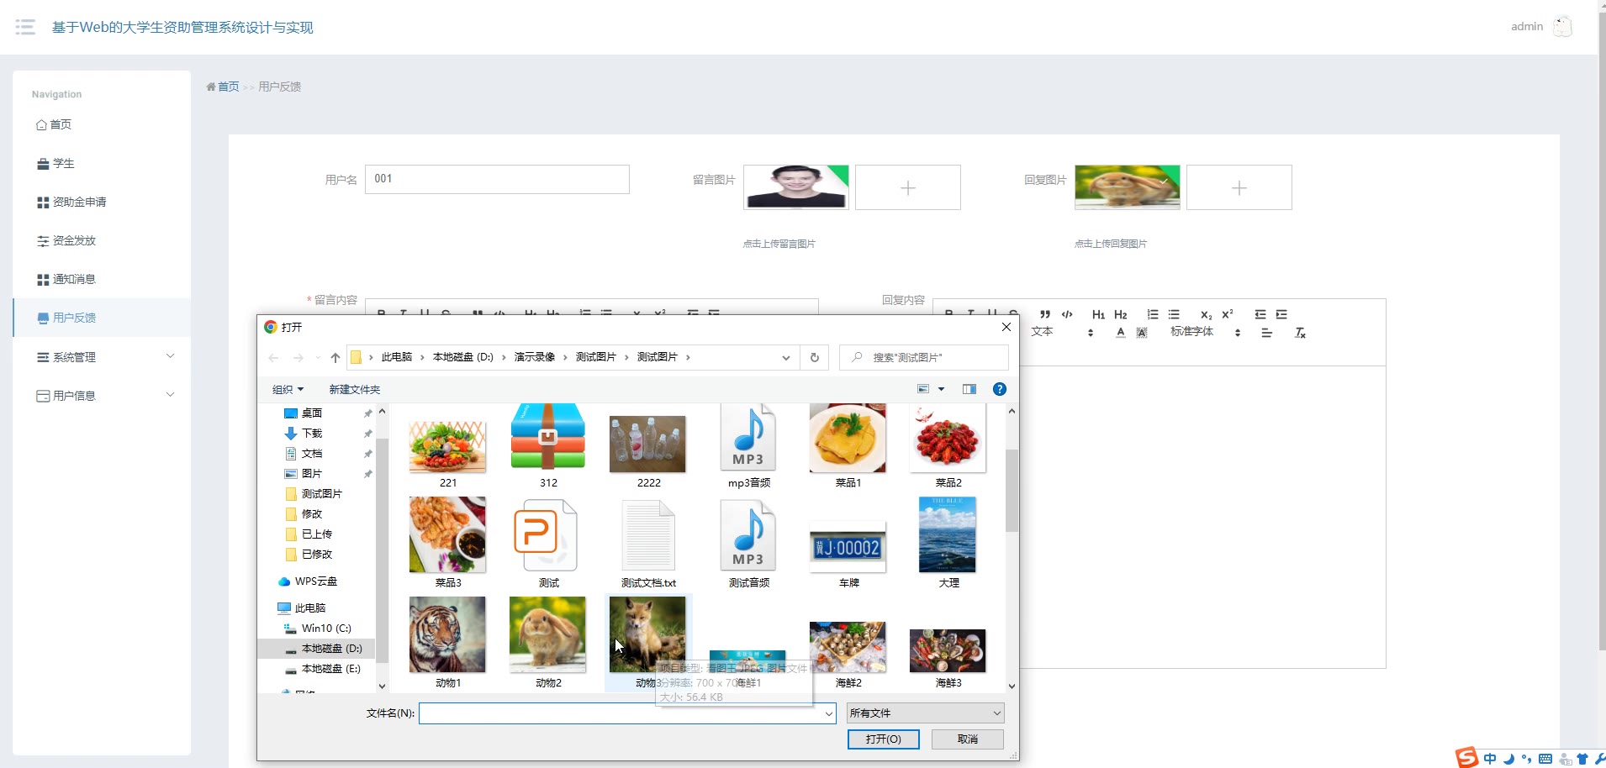Viewport: 1606px width, 768px height.
Task: Select 本地磁盘 (E:) in the sidebar
Action: point(330,669)
